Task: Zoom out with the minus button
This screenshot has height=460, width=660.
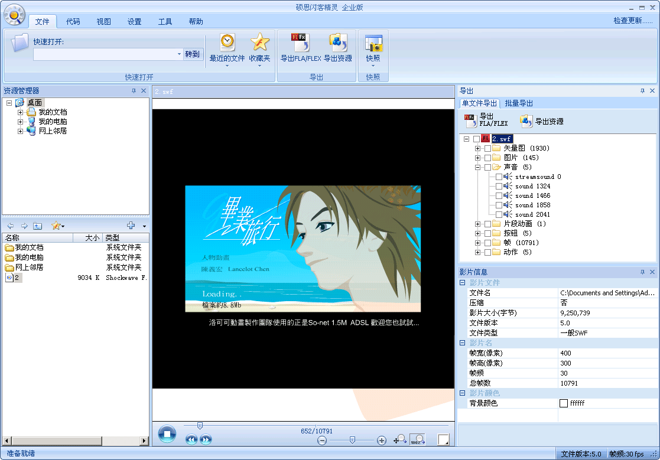Action: click(322, 441)
